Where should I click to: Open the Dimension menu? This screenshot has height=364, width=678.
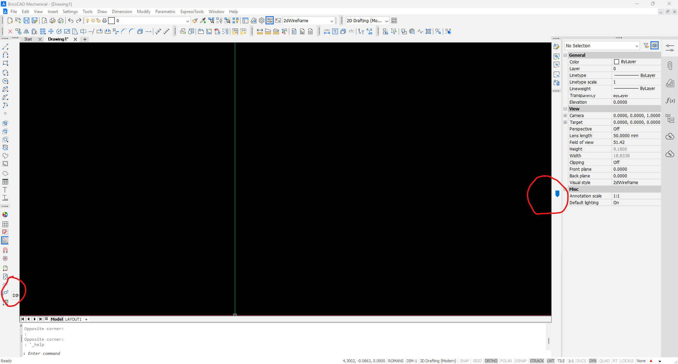122,12
